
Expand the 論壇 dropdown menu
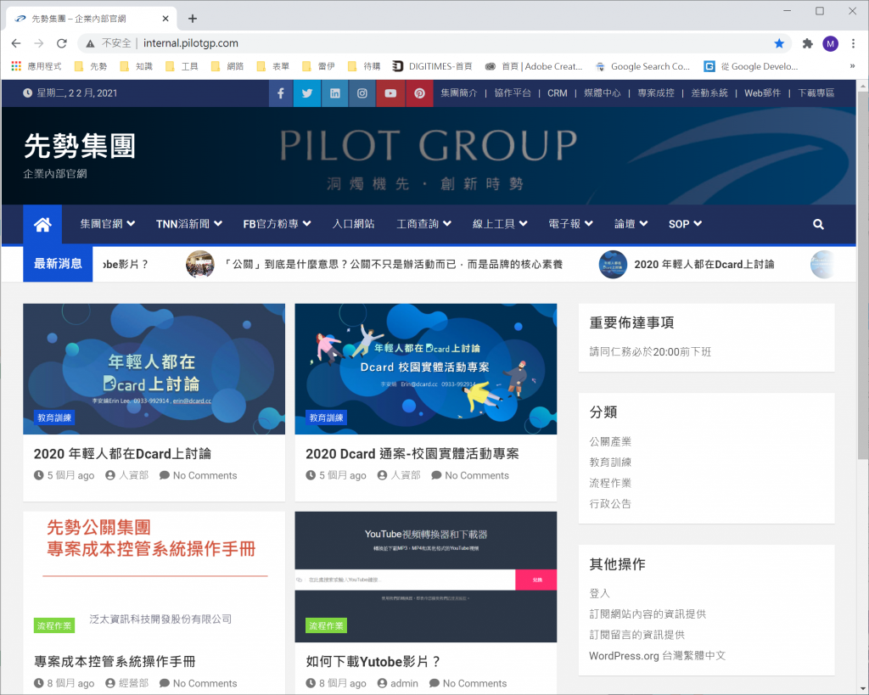[x=631, y=224]
